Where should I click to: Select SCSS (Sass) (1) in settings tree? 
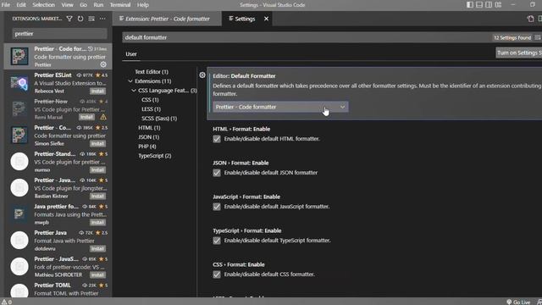[159, 119]
